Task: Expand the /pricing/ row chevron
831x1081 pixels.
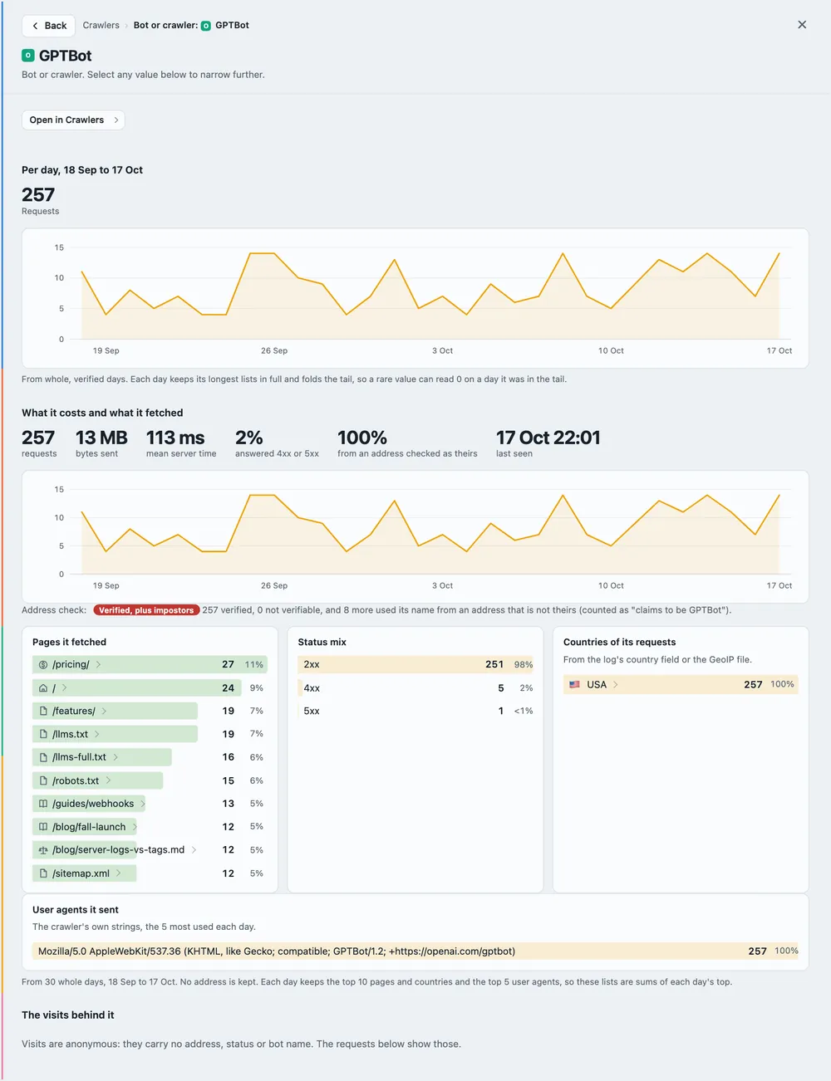Action: (x=98, y=665)
